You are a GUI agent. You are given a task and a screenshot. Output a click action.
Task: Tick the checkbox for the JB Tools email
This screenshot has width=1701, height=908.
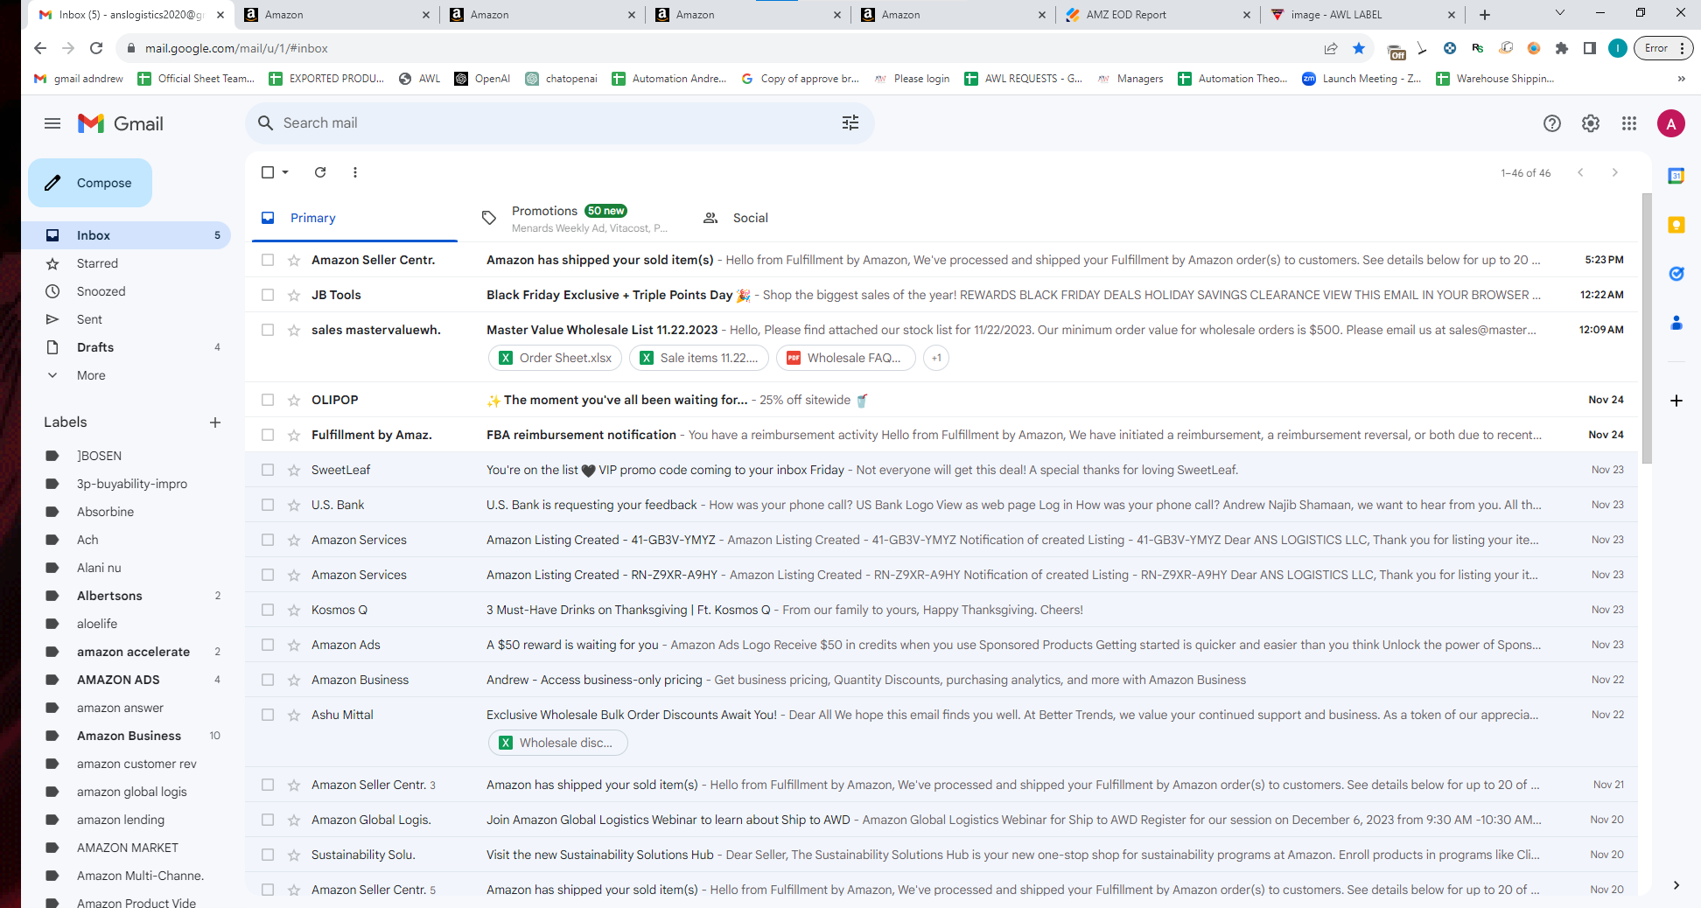tap(268, 295)
